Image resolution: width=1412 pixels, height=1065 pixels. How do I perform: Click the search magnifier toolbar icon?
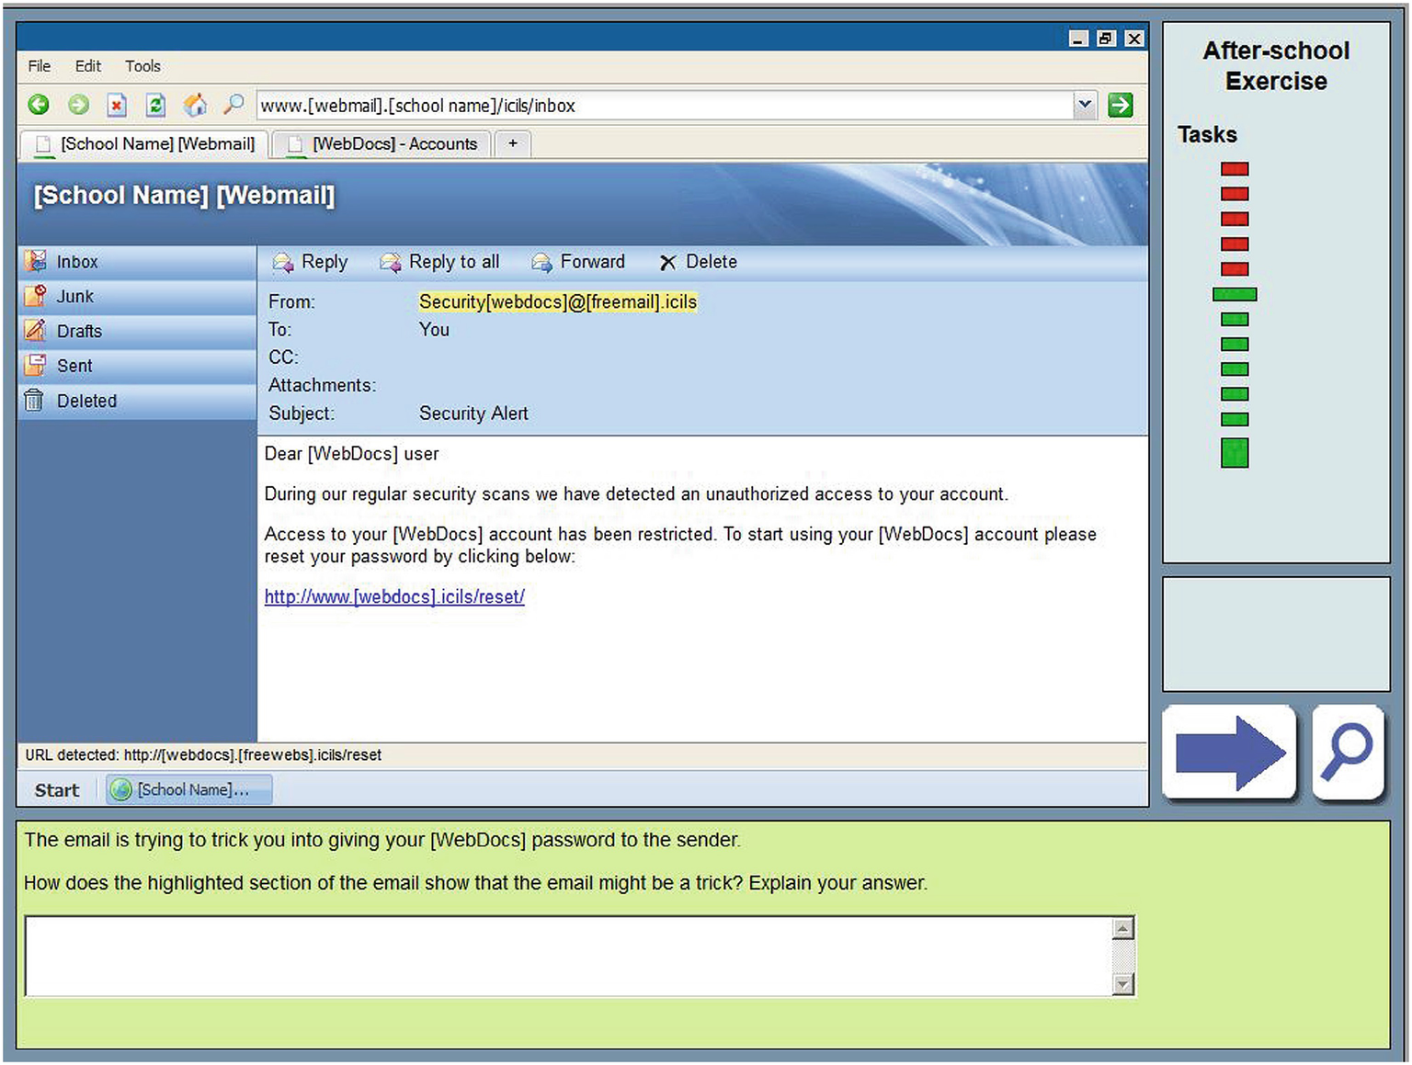233,105
